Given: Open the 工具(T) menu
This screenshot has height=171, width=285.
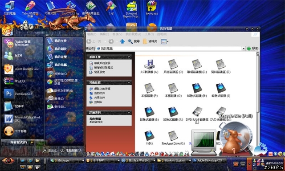Looking at the screenshot, I should coord(149,34).
